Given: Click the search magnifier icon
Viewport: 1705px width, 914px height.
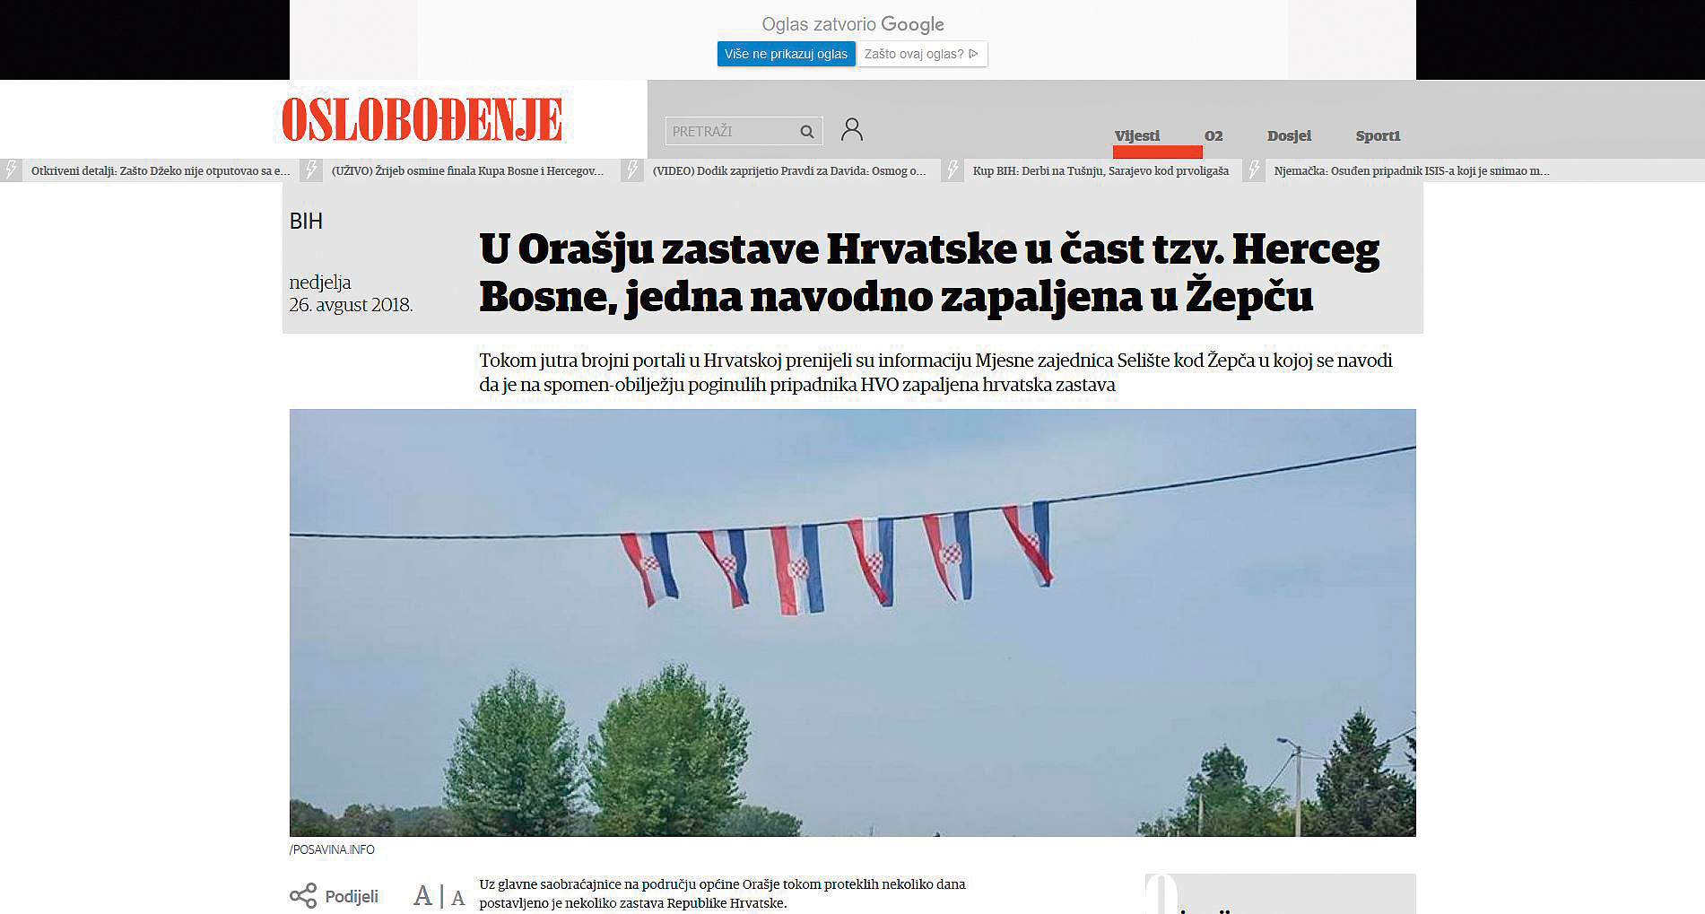Looking at the screenshot, I should point(806,132).
